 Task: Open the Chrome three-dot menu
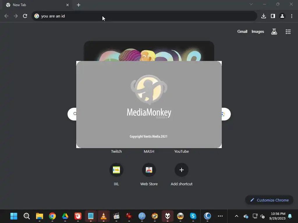coord(292,16)
